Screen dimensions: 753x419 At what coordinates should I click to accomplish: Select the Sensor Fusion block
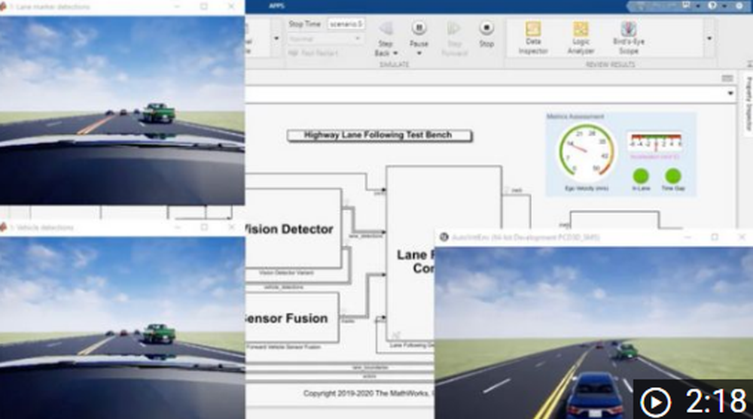(292, 317)
